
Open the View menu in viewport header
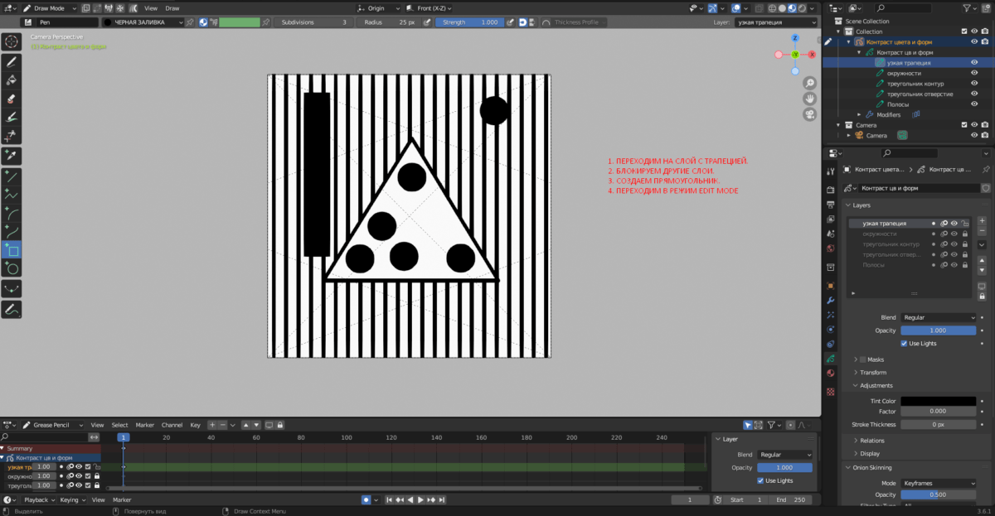coord(151,7)
